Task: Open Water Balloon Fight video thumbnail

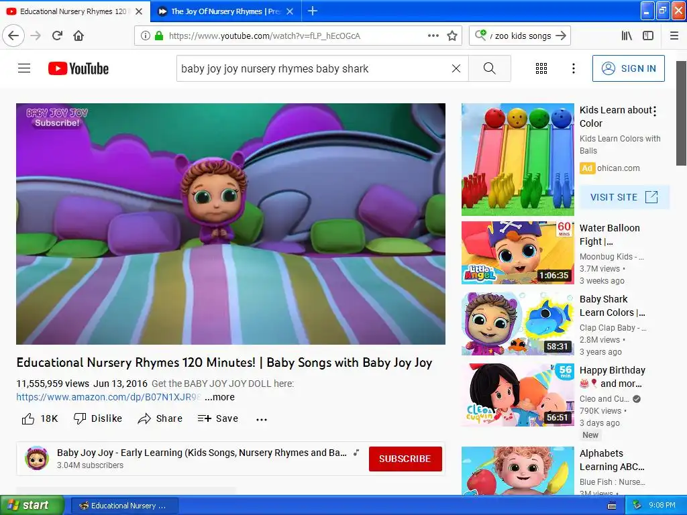Action: [517, 253]
